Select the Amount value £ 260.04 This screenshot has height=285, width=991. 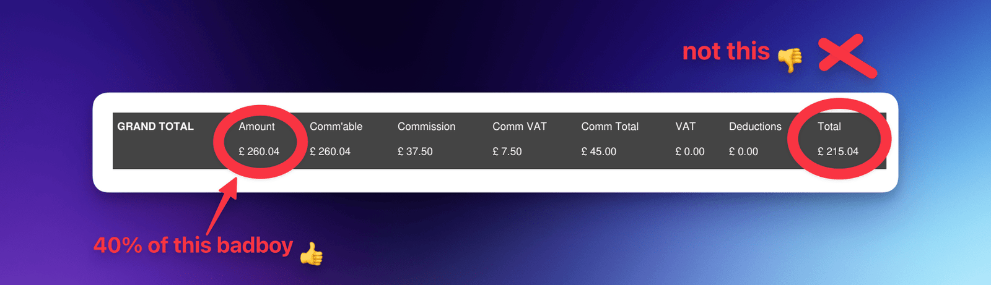pyautogui.click(x=259, y=151)
